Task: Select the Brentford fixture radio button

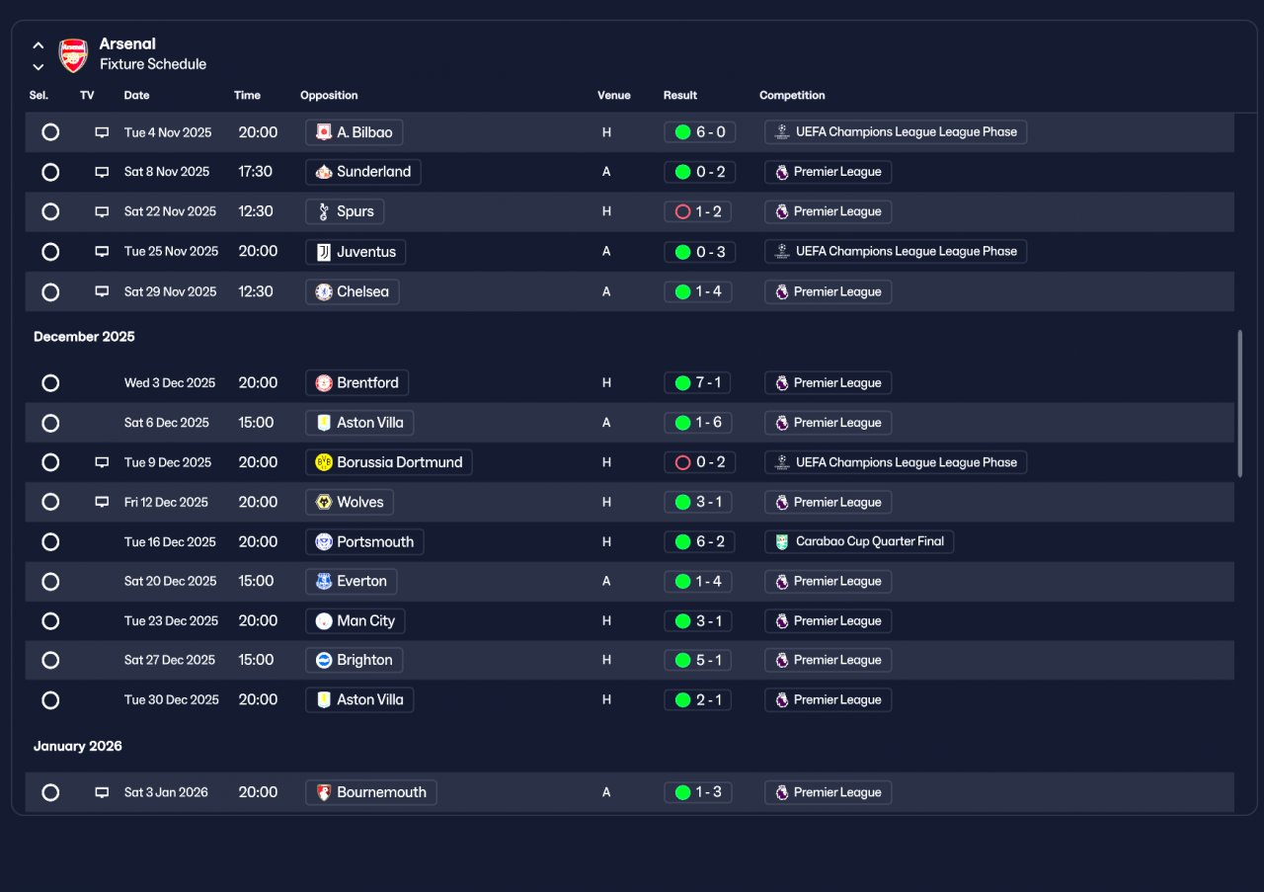Action: pos(50,383)
